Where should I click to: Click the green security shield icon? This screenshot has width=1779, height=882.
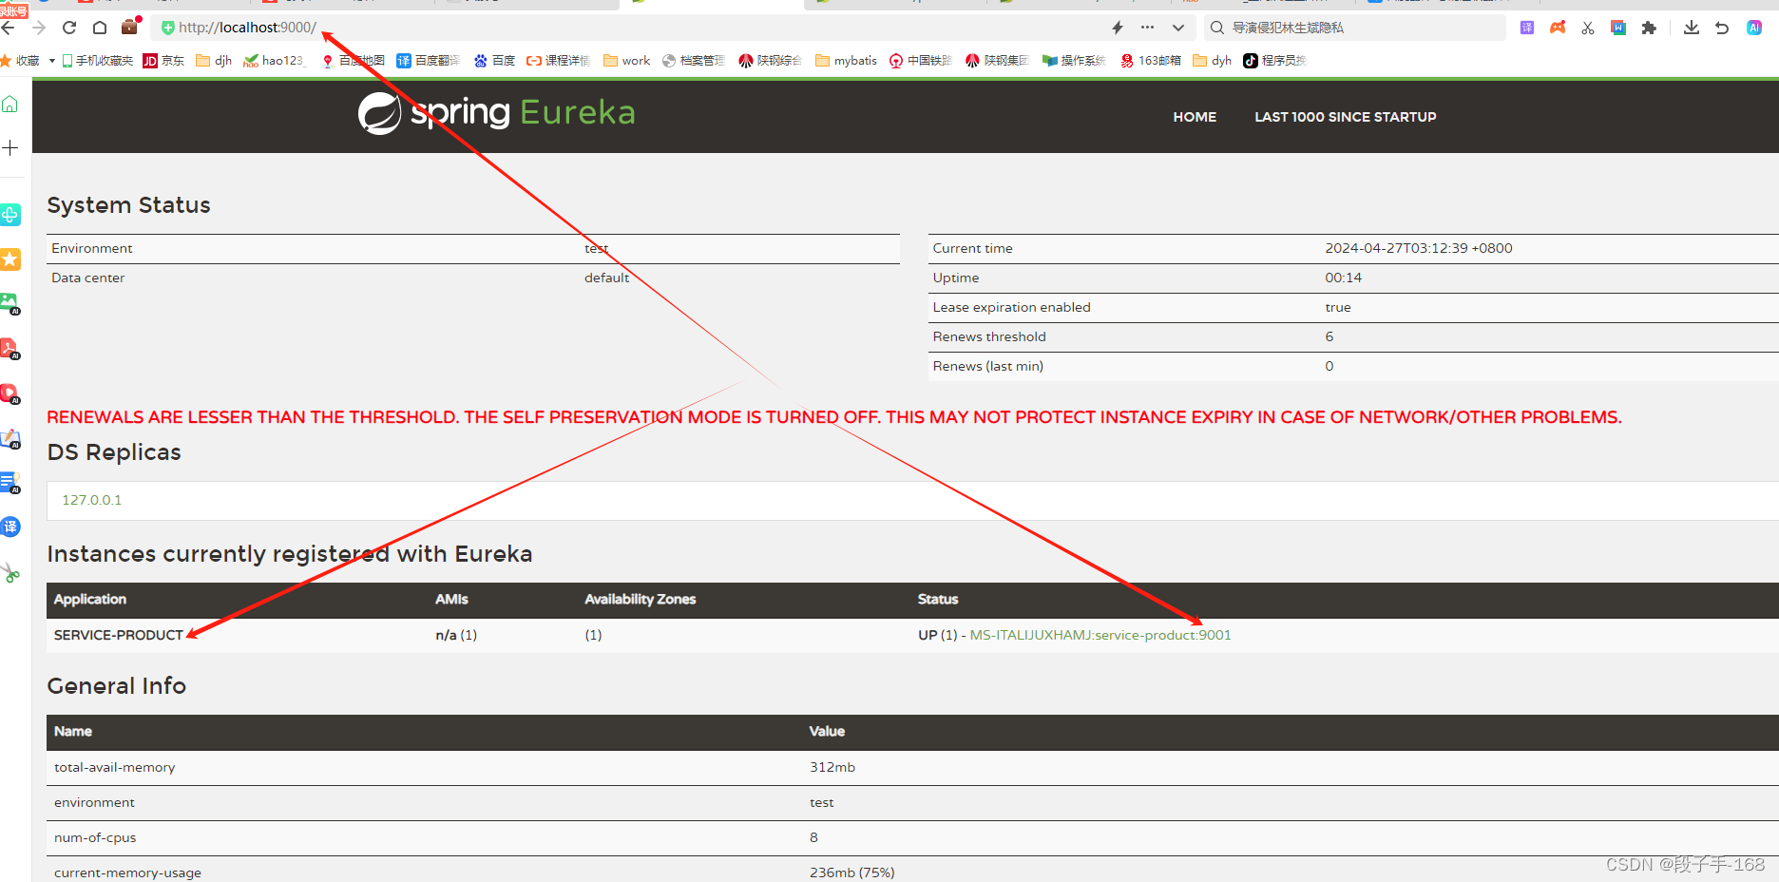tap(168, 28)
